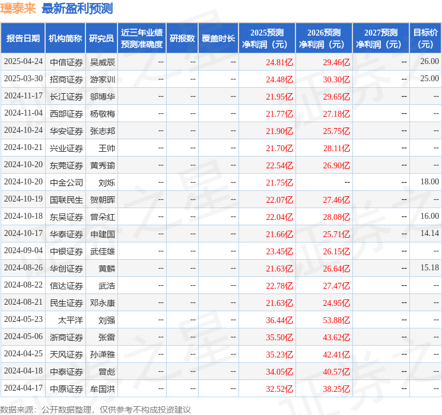Click the 27.18亿 forecast value

point(336,114)
